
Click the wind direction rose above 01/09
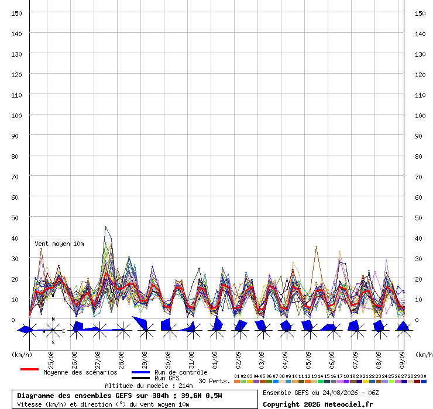point(216,330)
